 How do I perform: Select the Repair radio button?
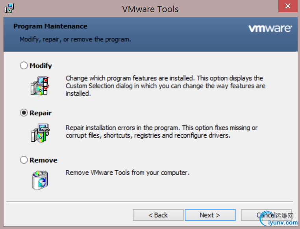tap(24, 113)
